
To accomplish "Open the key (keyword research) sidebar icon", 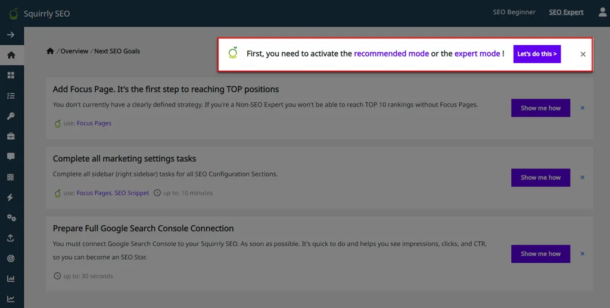I will coord(11,116).
